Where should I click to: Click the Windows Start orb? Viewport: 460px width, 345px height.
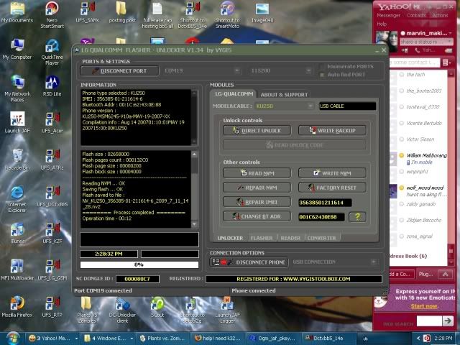click(13, 339)
